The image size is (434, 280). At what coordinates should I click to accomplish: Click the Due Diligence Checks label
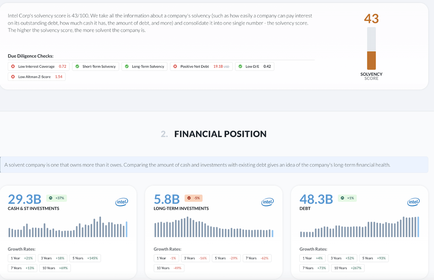(31, 56)
